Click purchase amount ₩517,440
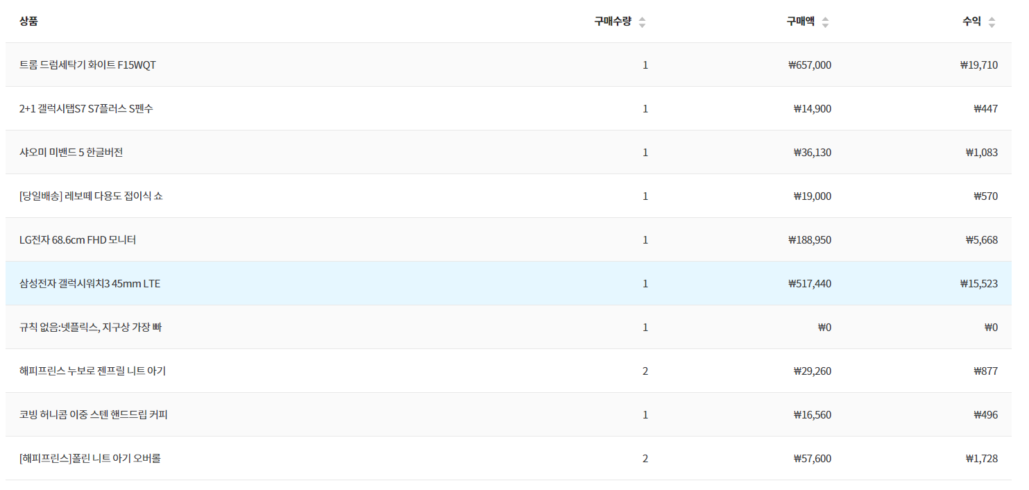The width and height of the screenshot is (1029, 490). (x=810, y=284)
